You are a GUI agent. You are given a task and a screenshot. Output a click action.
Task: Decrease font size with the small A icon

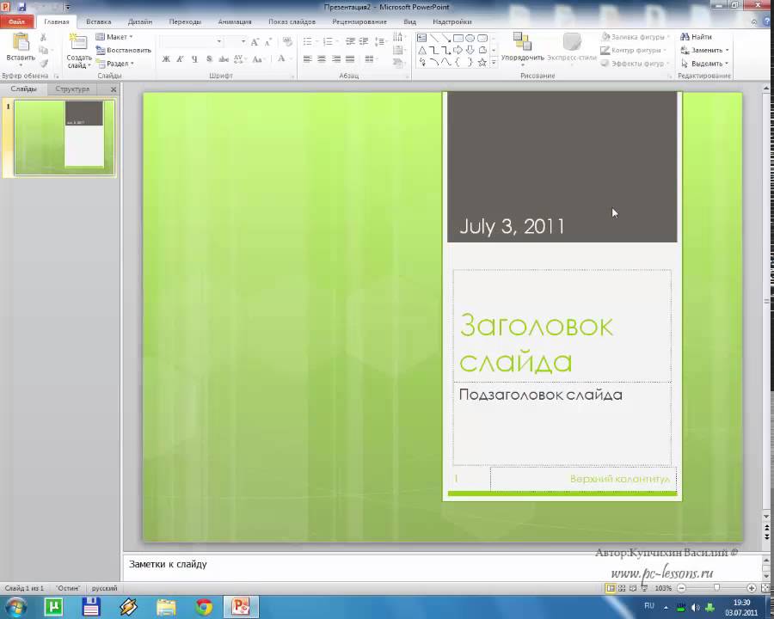[268, 42]
